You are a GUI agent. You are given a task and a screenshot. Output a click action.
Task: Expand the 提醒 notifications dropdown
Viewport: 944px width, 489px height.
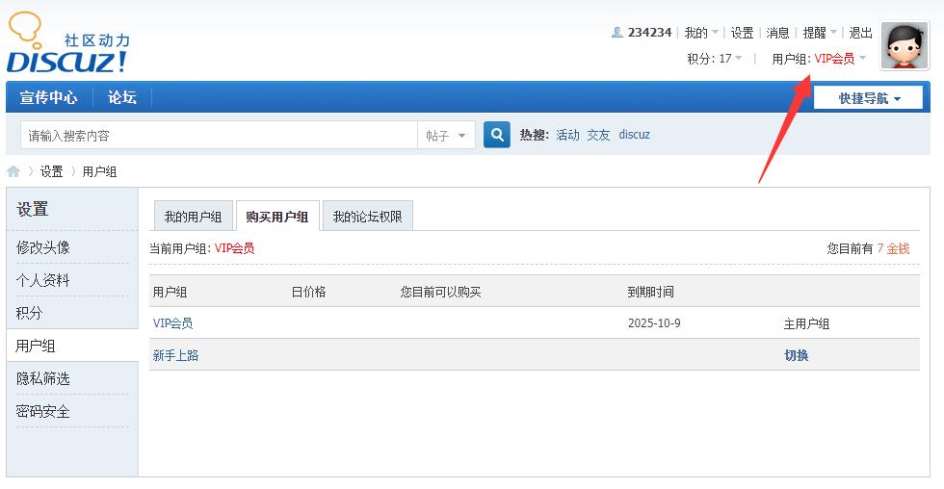click(x=820, y=33)
